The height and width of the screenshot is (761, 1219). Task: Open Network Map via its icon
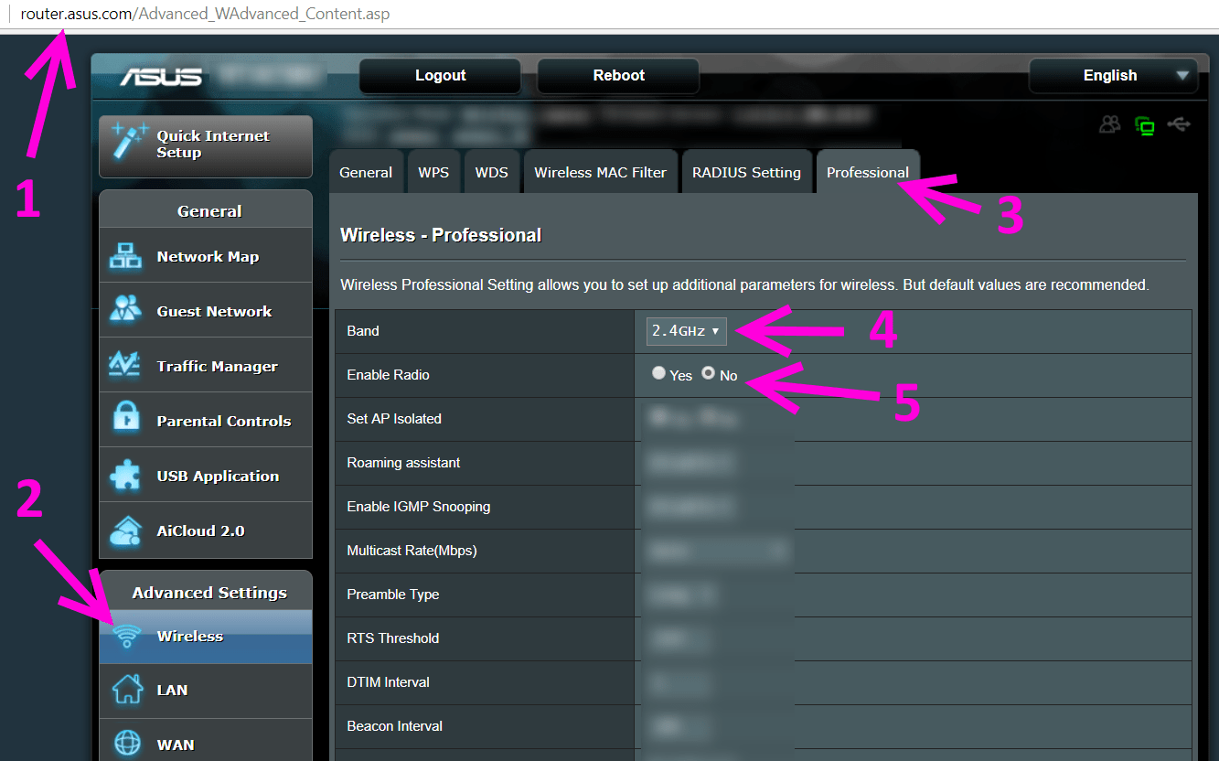tap(125, 257)
